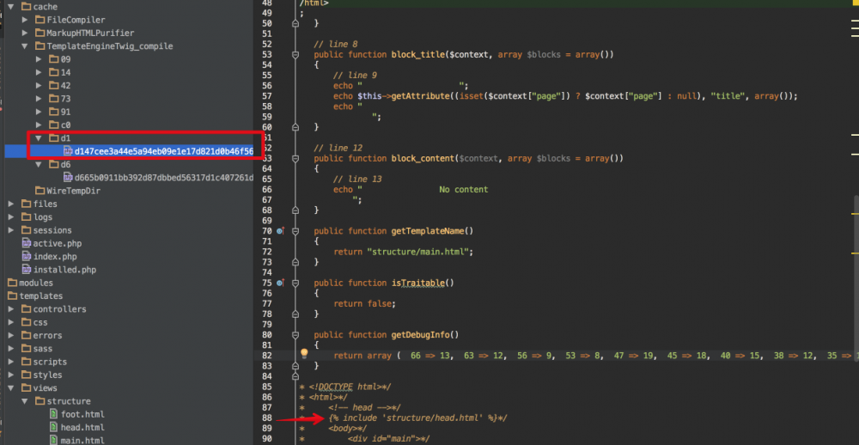Screen dimensions: 859x445
Task: Open main.html in the structure folder
Action: [82, 441]
